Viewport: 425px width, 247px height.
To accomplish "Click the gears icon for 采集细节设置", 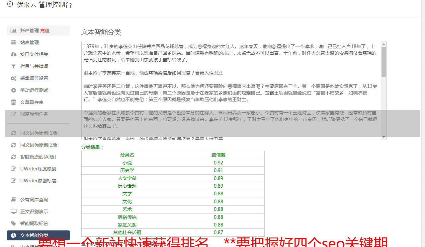I will coord(14,78).
